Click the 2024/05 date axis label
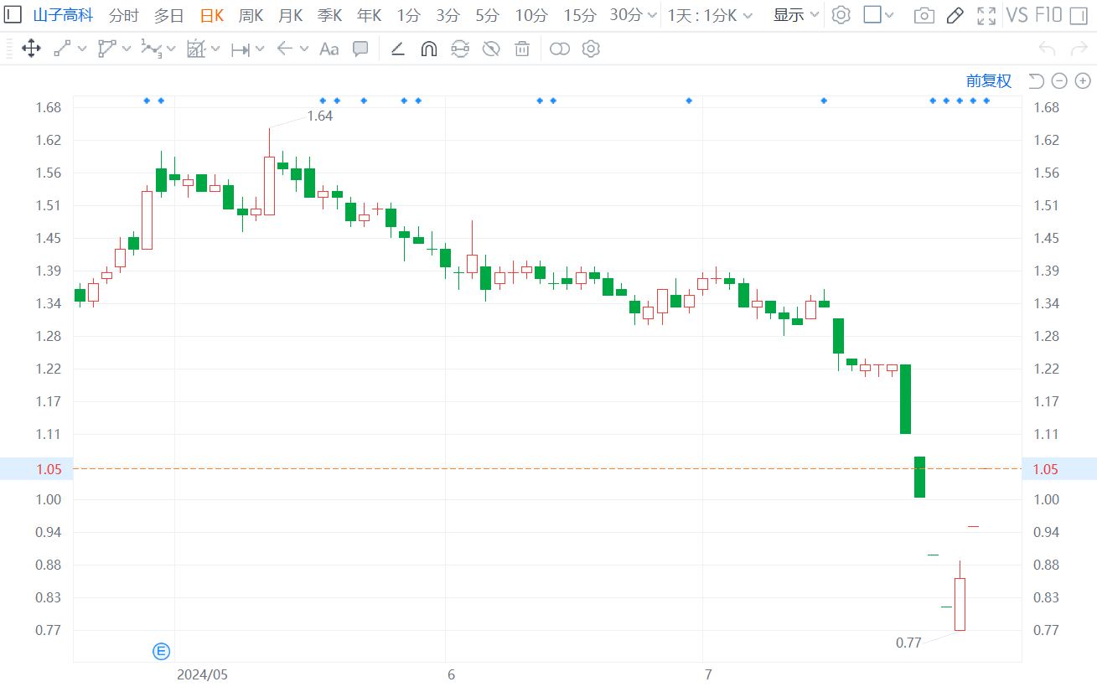 pos(203,674)
